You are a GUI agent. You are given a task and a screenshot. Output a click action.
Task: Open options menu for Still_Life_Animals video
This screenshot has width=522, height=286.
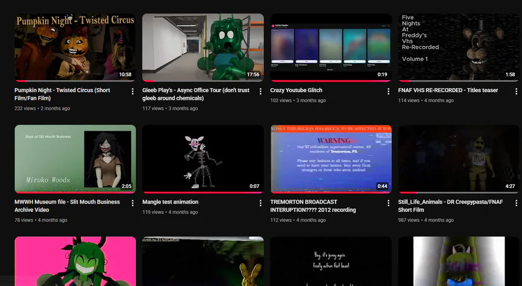click(516, 203)
